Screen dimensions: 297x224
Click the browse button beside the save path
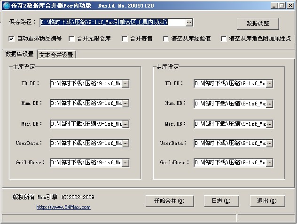[189, 23]
